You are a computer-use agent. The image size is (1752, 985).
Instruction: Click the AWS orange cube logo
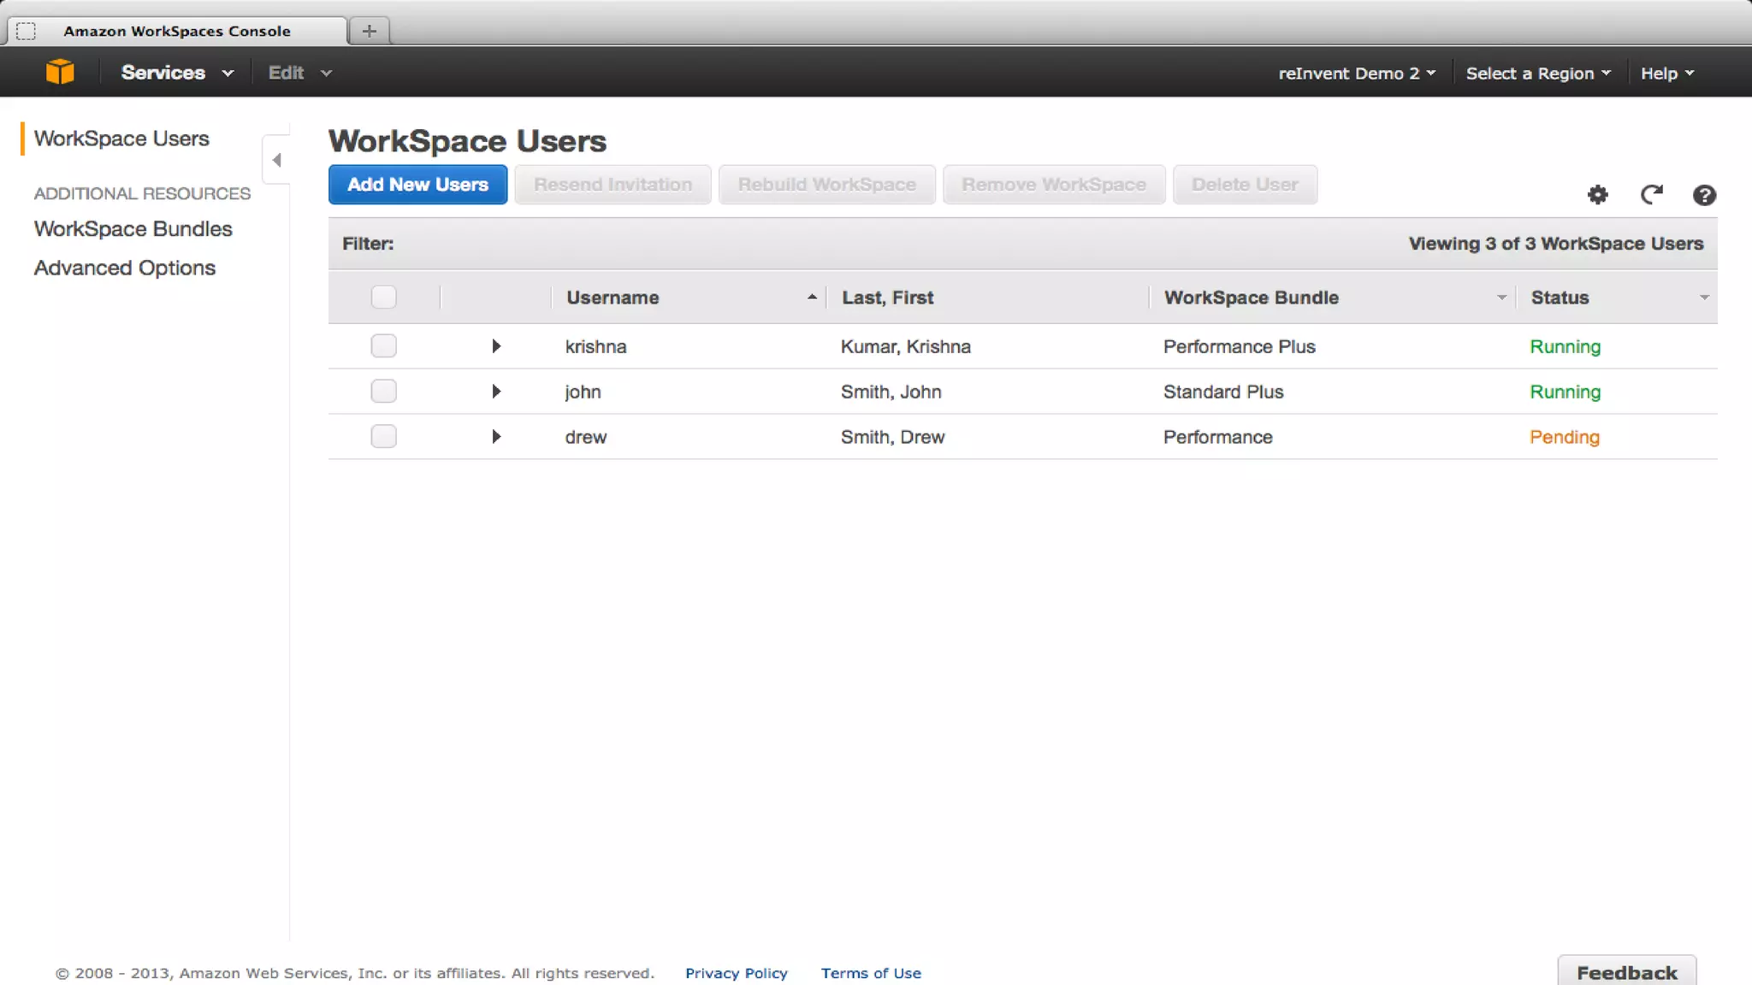[60, 72]
